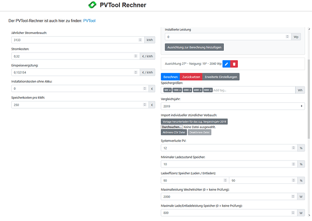Focus the Systemverluste PV field
The width and height of the screenshot is (312, 221).
tap(229, 148)
